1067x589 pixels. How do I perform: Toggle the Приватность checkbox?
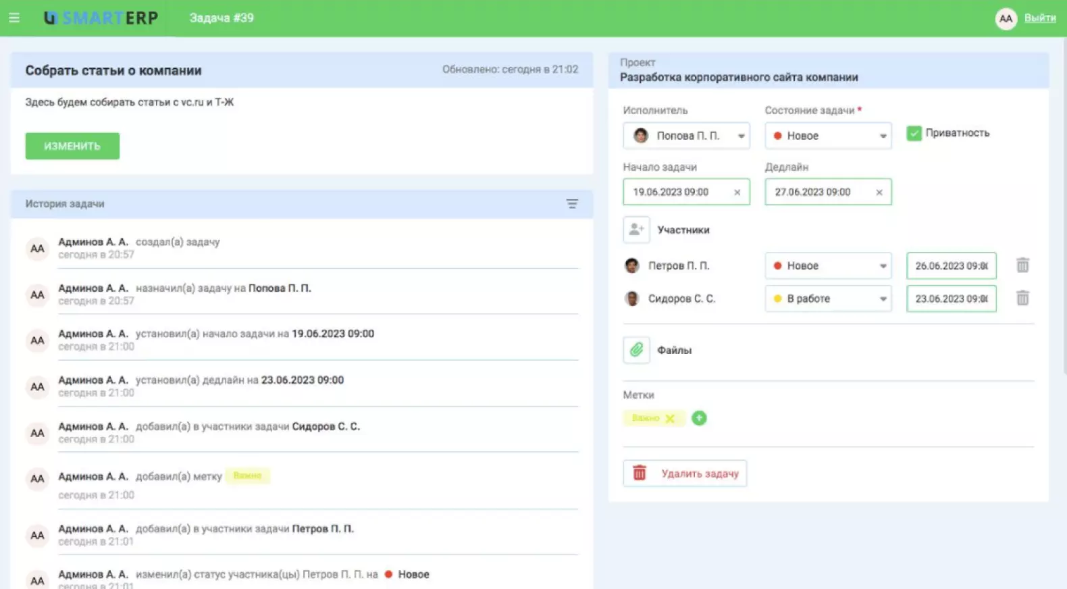[914, 133]
